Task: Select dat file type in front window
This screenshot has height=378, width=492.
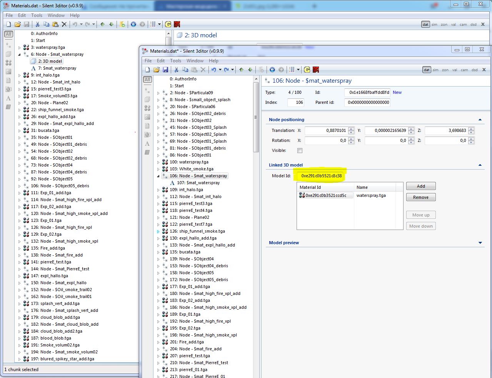Action: tap(427, 70)
